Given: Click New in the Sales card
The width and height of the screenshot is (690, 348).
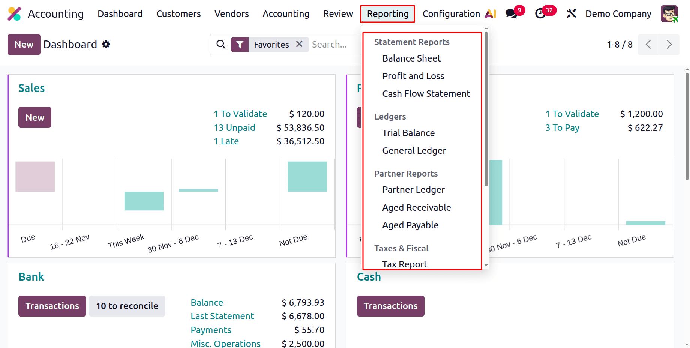Looking at the screenshot, I should pyautogui.click(x=35, y=117).
